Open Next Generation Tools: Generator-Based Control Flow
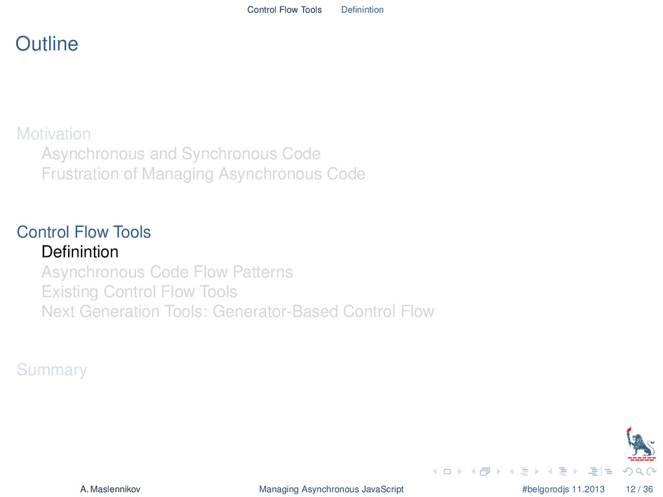 click(x=238, y=311)
